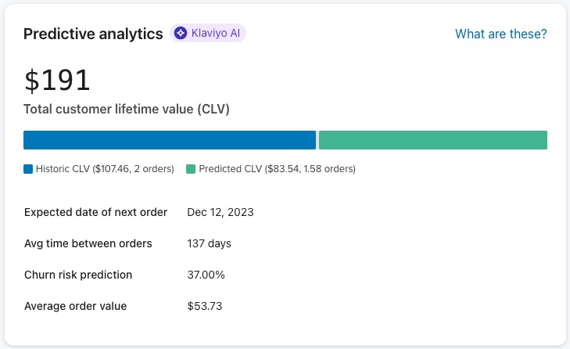This screenshot has width=570, height=349.
Task: Click the 37.00% churn risk value
Action: click(x=206, y=275)
